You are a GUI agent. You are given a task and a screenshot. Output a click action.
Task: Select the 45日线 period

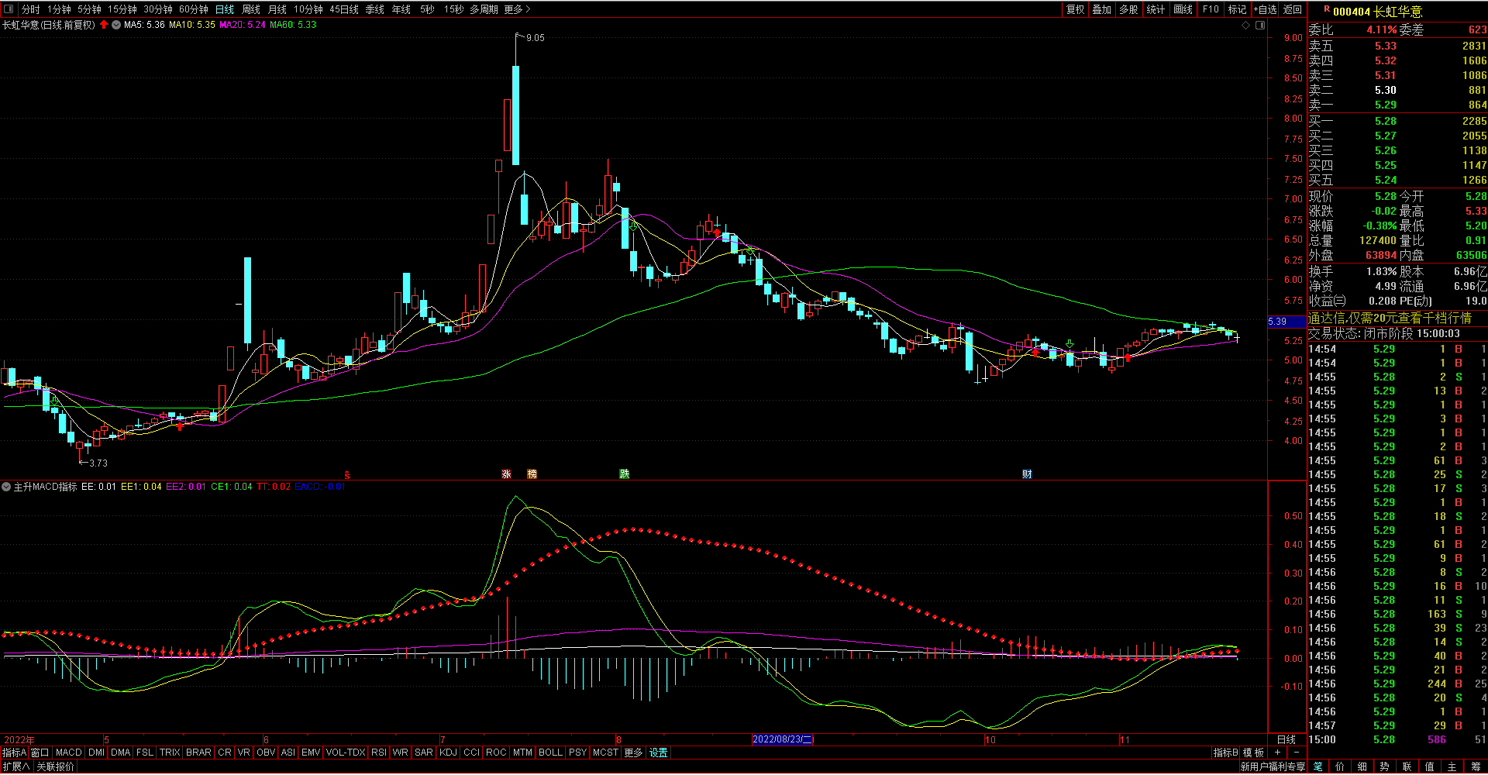tap(344, 9)
